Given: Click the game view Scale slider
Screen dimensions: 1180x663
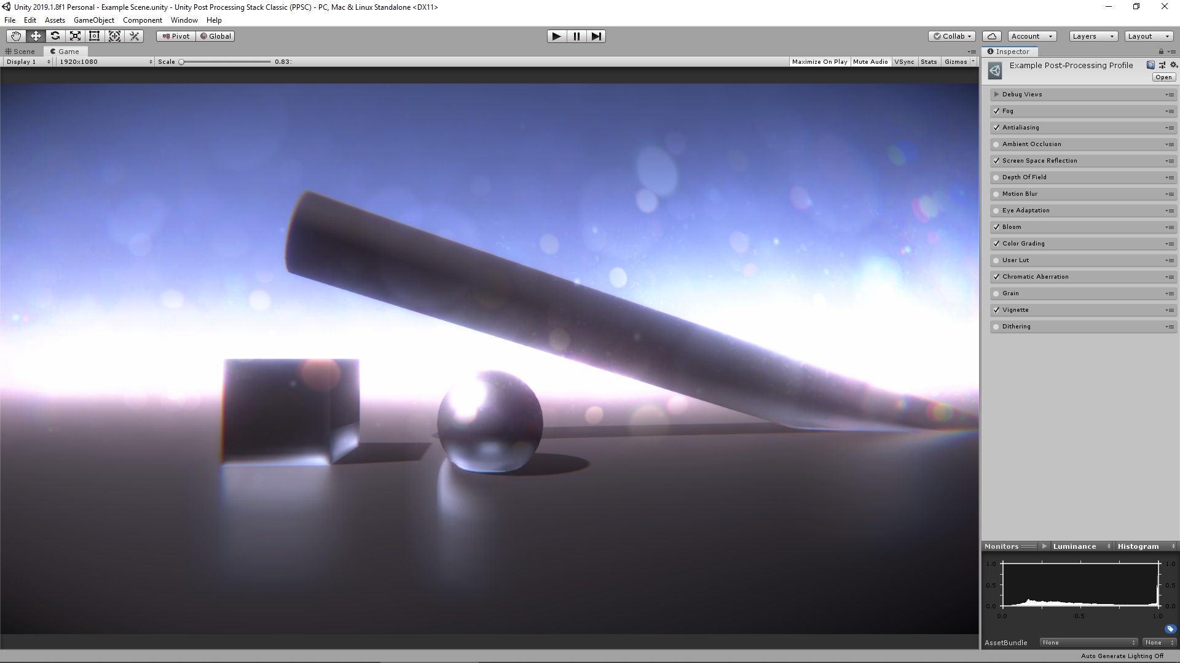Looking at the screenshot, I should pyautogui.click(x=226, y=62).
